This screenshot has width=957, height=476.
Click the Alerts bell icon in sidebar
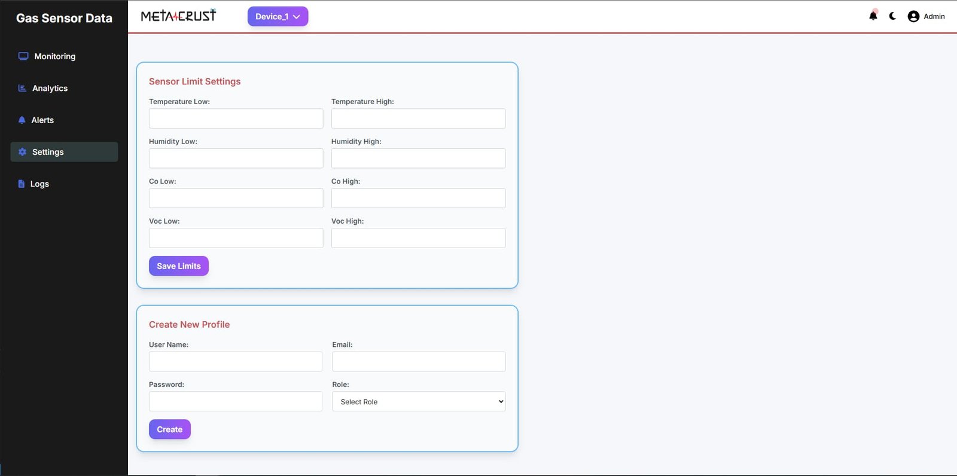tap(22, 120)
